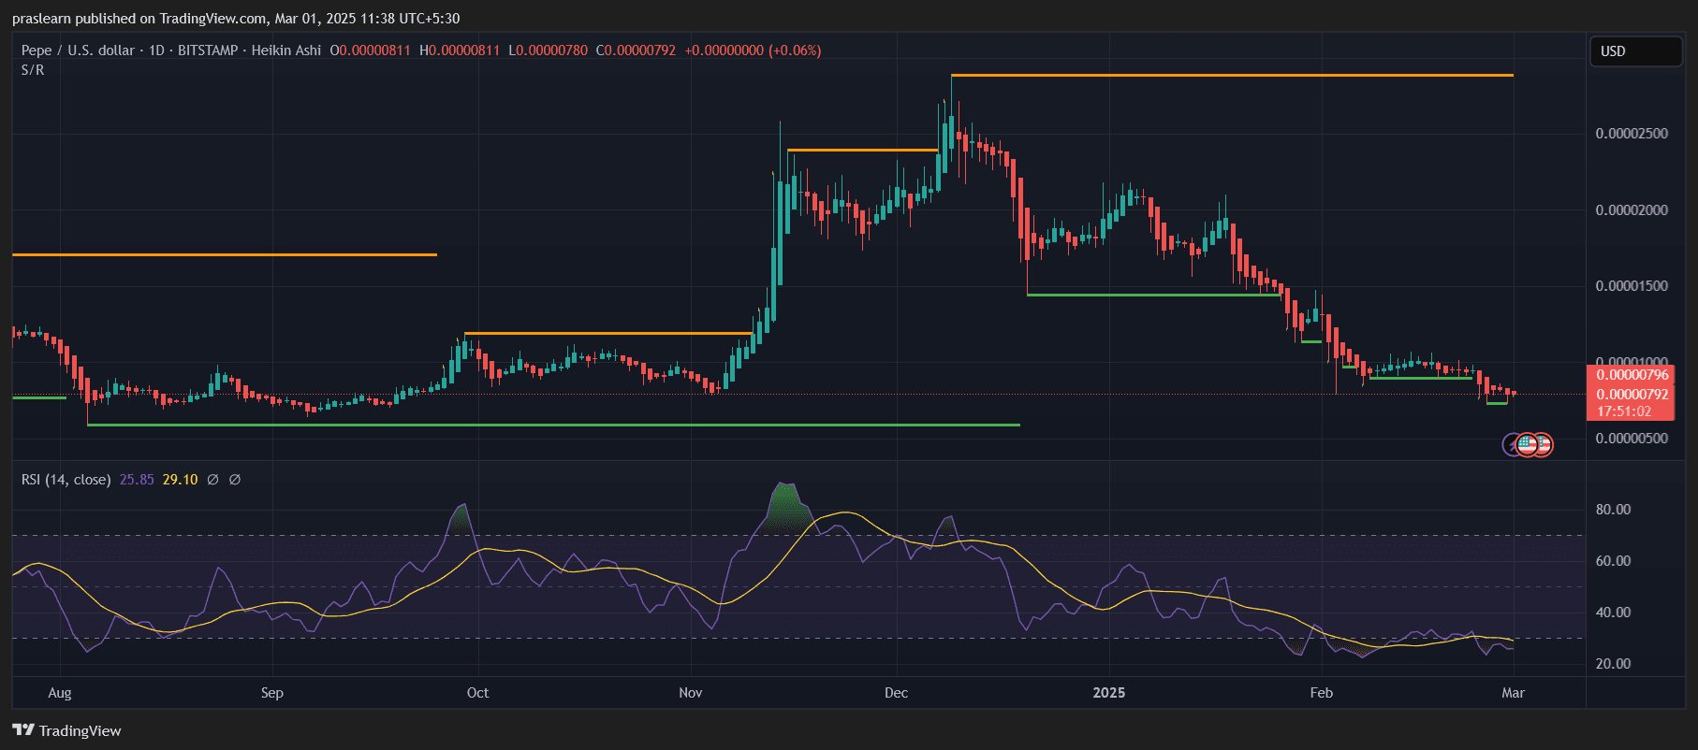The height and width of the screenshot is (750, 1698).
Task: Click the 0.00002000 price axis label
Action: coord(1632,210)
